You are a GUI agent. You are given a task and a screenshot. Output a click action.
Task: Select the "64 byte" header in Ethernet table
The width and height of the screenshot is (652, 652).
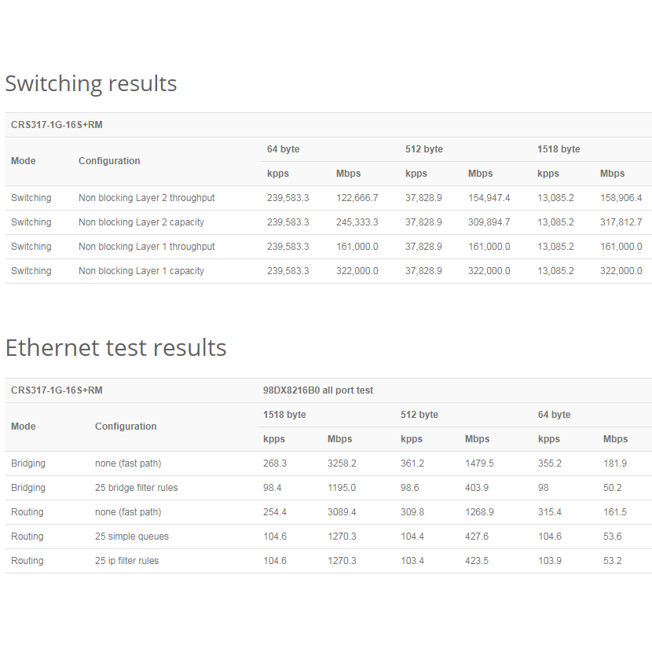(x=554, y=415)
